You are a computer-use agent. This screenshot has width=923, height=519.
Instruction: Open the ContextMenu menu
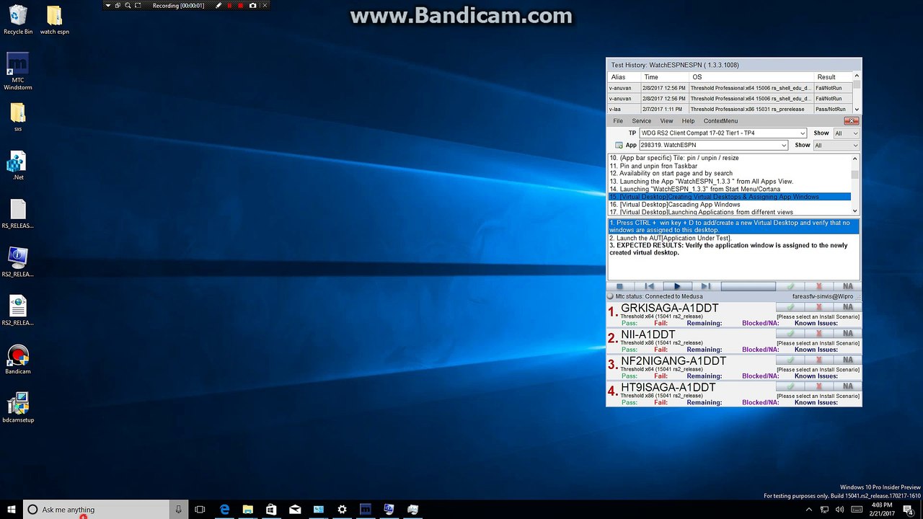[720, 121]
